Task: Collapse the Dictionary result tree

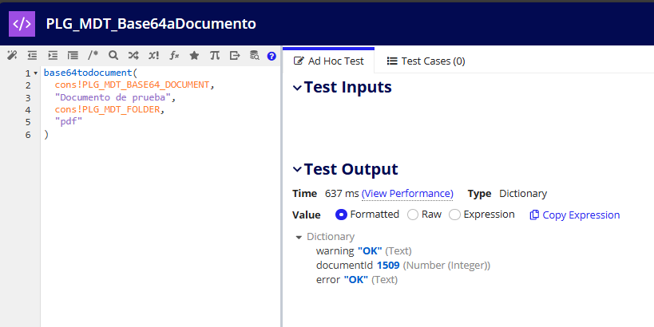Action: click(299, 237)
